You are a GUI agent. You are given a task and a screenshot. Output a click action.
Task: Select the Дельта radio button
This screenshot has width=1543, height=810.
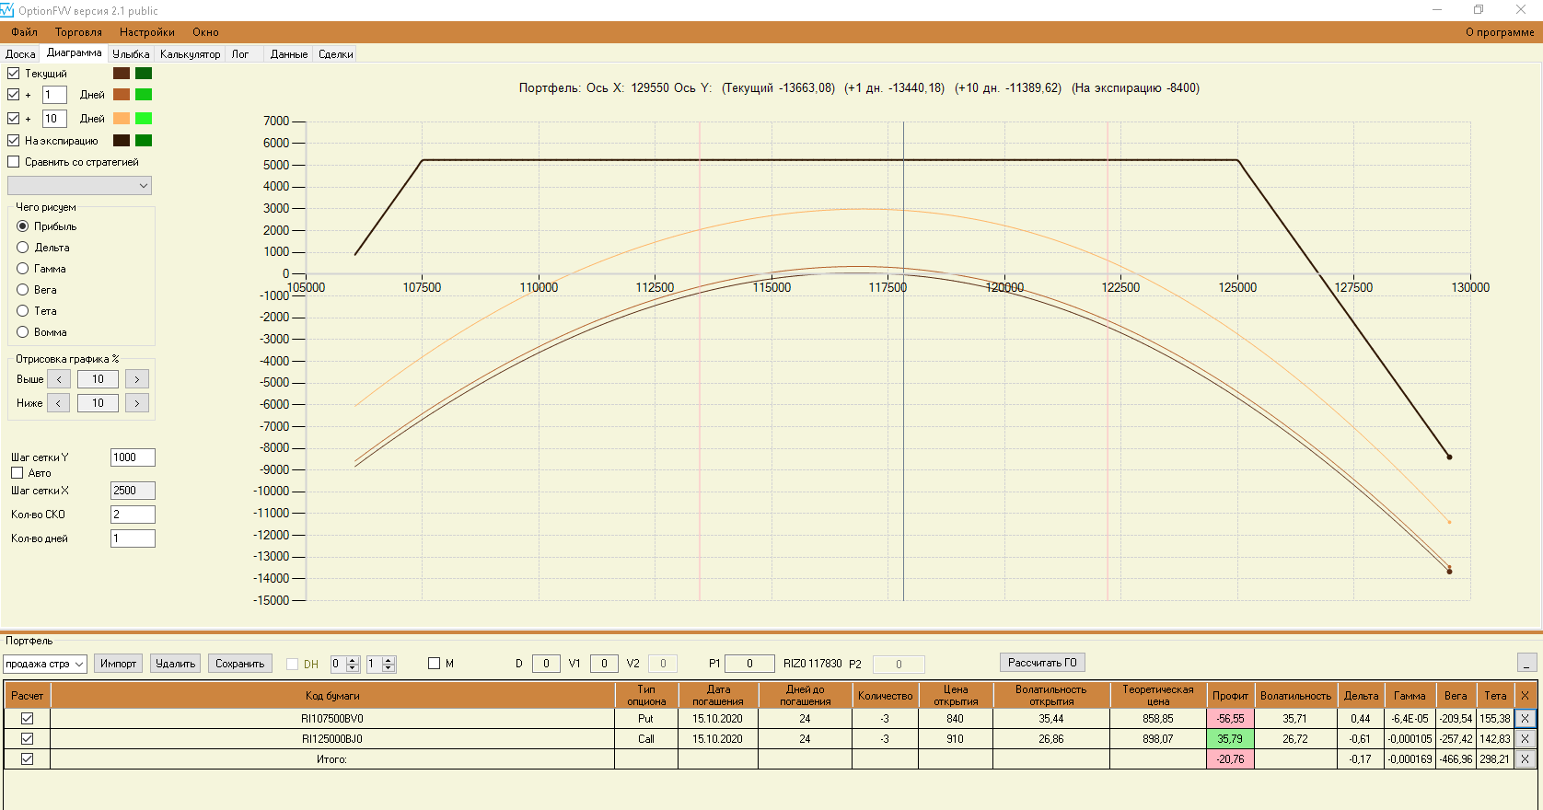(x=23, y=248)
